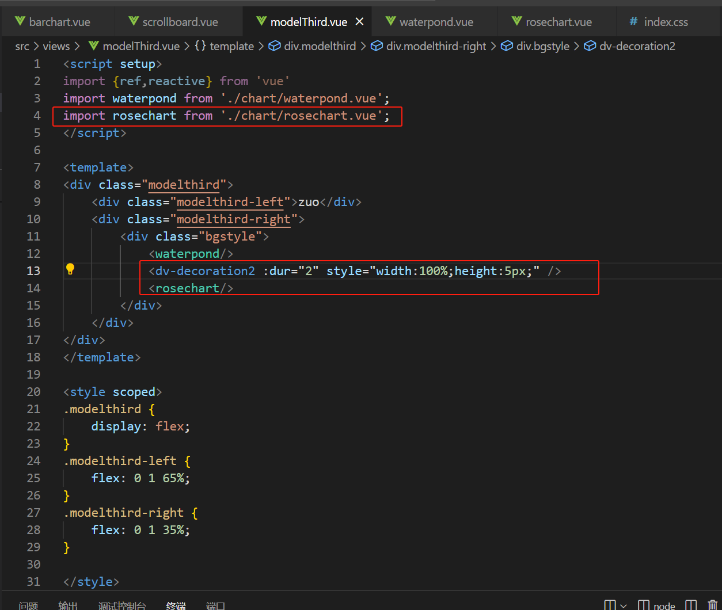The height and width of the screenshot is (610, 722).
Task: Open the 'views' breadcrumb folder
Action: pos(56,46)
